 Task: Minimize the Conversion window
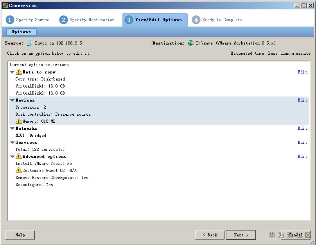(x=297, y=5)
